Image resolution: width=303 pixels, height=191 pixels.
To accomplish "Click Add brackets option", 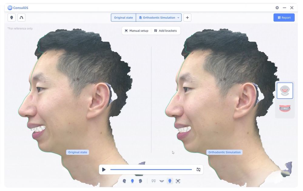I will point(165,31).
